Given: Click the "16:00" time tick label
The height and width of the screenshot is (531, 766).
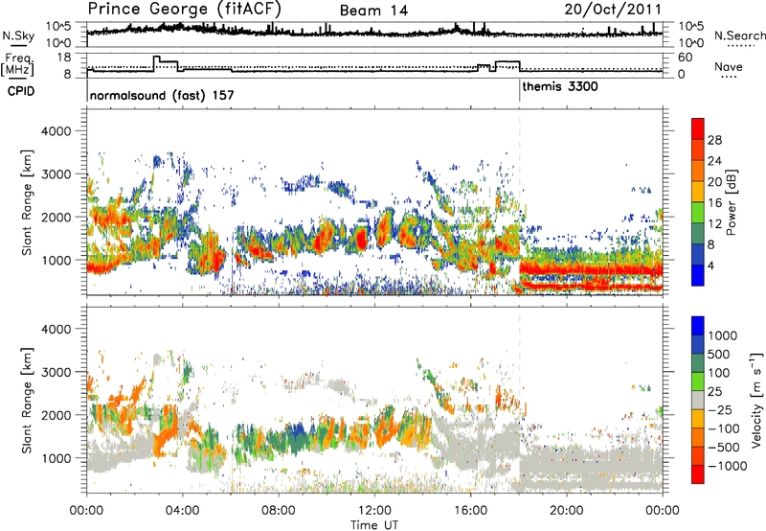Looking at the screenshot, I should pyautogui.click(x=470, y=511).
